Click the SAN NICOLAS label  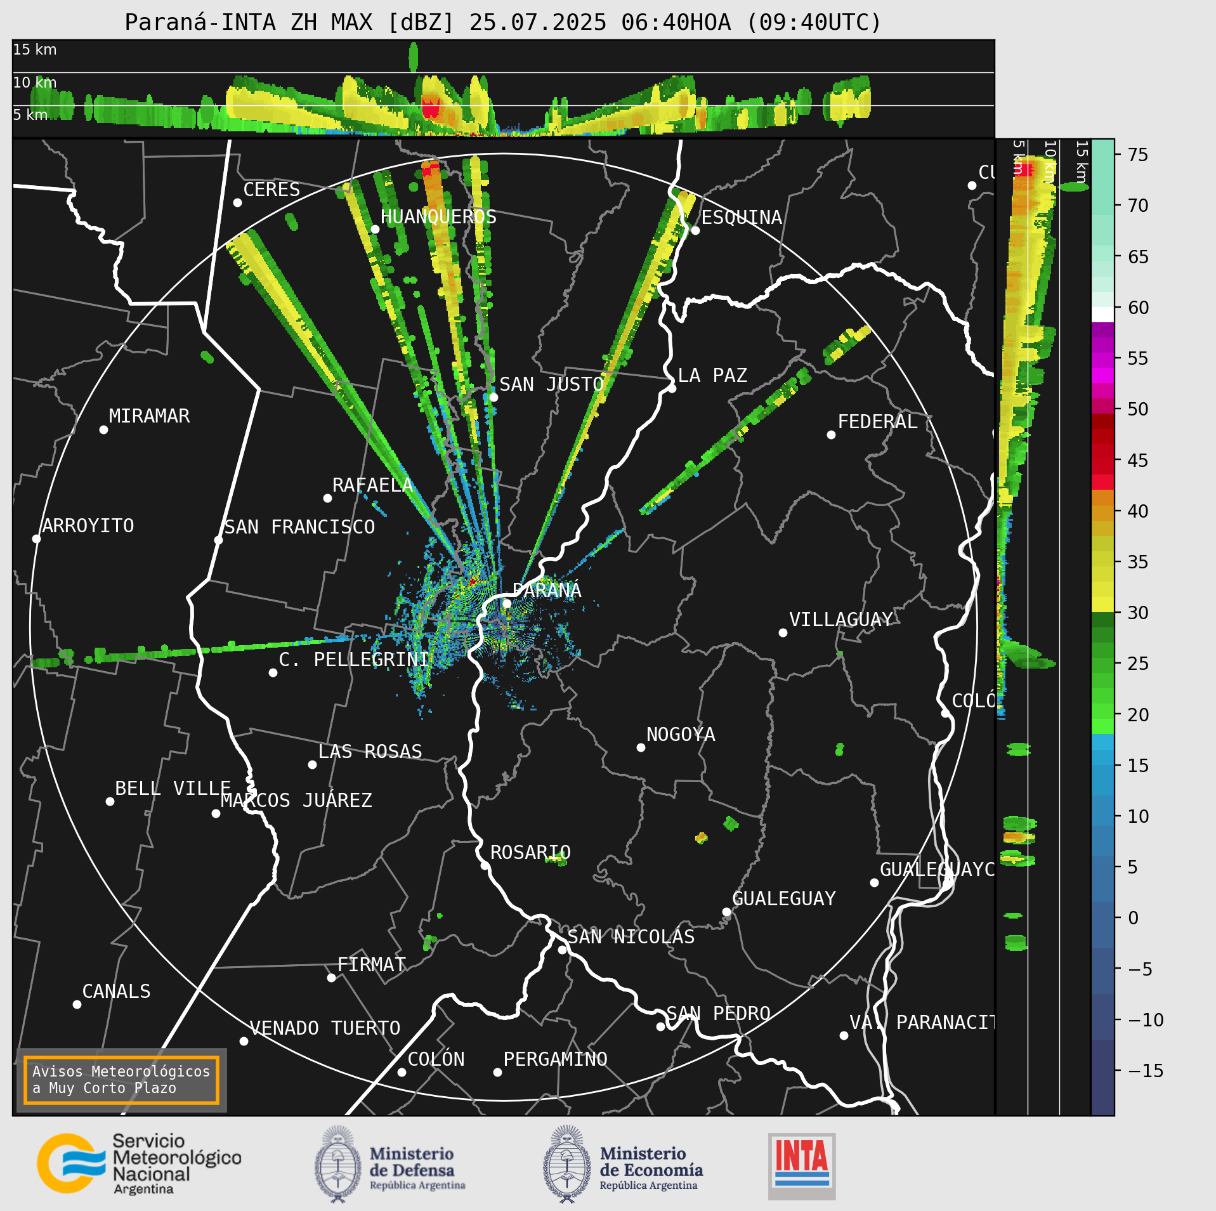pos(631,936)
